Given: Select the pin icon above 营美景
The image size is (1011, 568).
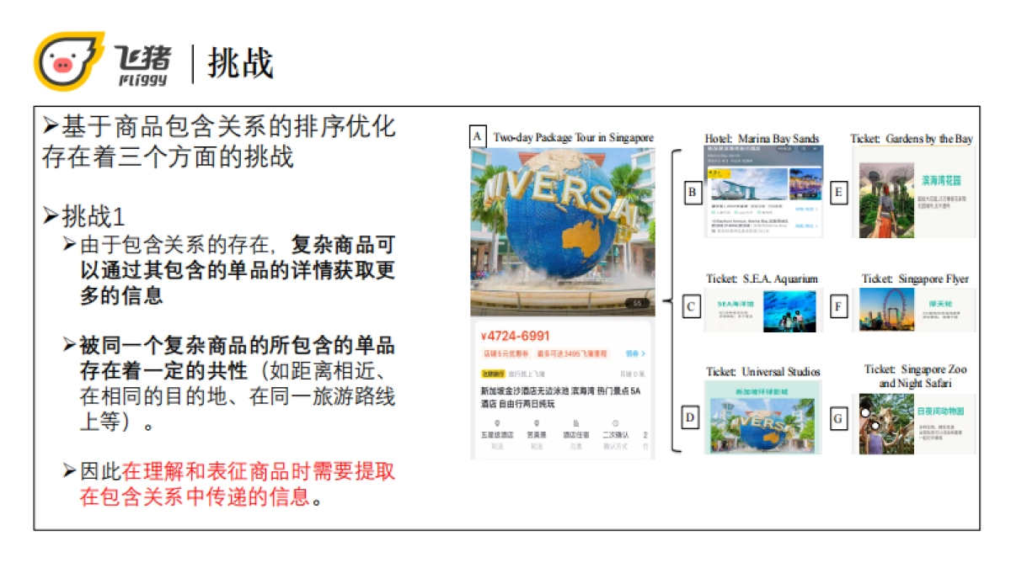Looking at the screenshot, I should [535, 423].
